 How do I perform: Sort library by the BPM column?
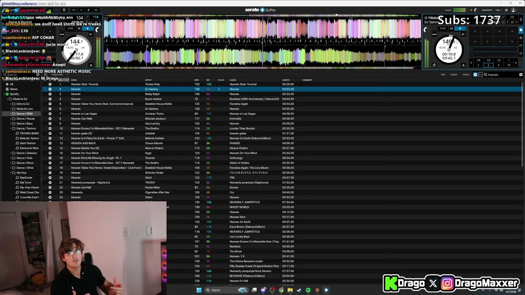point(197,80)
